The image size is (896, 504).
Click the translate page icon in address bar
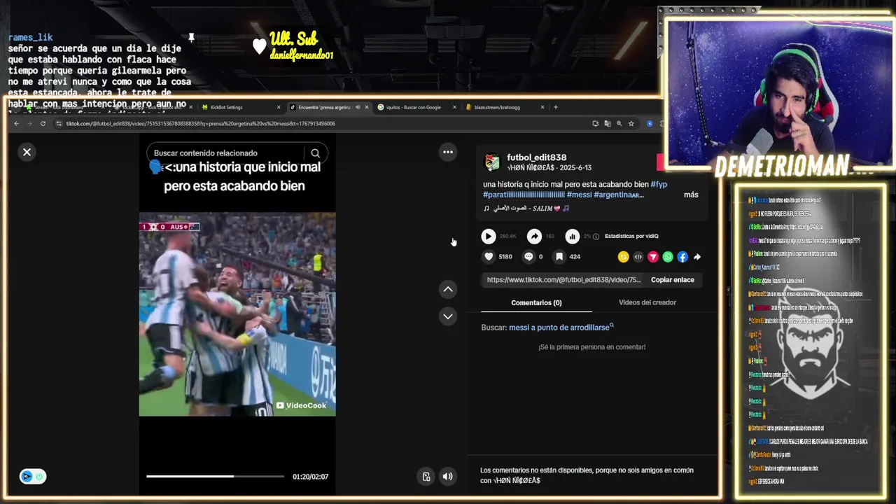point(608,124)
